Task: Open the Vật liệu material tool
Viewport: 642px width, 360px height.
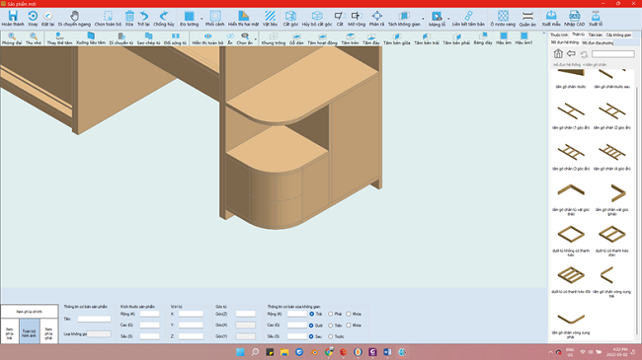Action: click(x=270, y=16)
